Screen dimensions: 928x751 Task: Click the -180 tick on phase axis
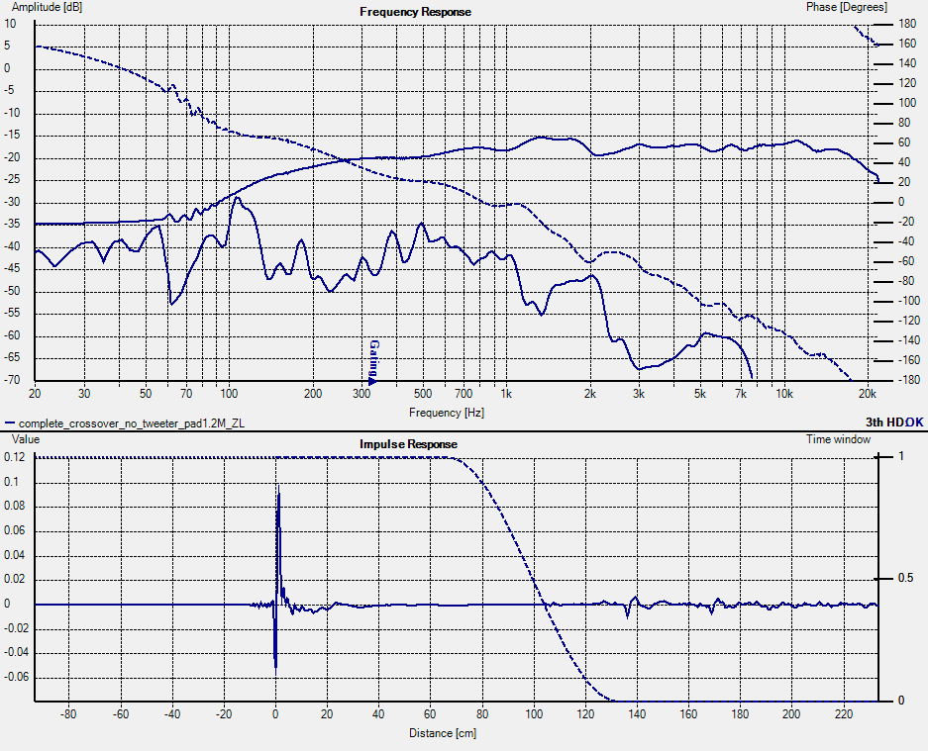pyautogui.click(x=908, y=380)
